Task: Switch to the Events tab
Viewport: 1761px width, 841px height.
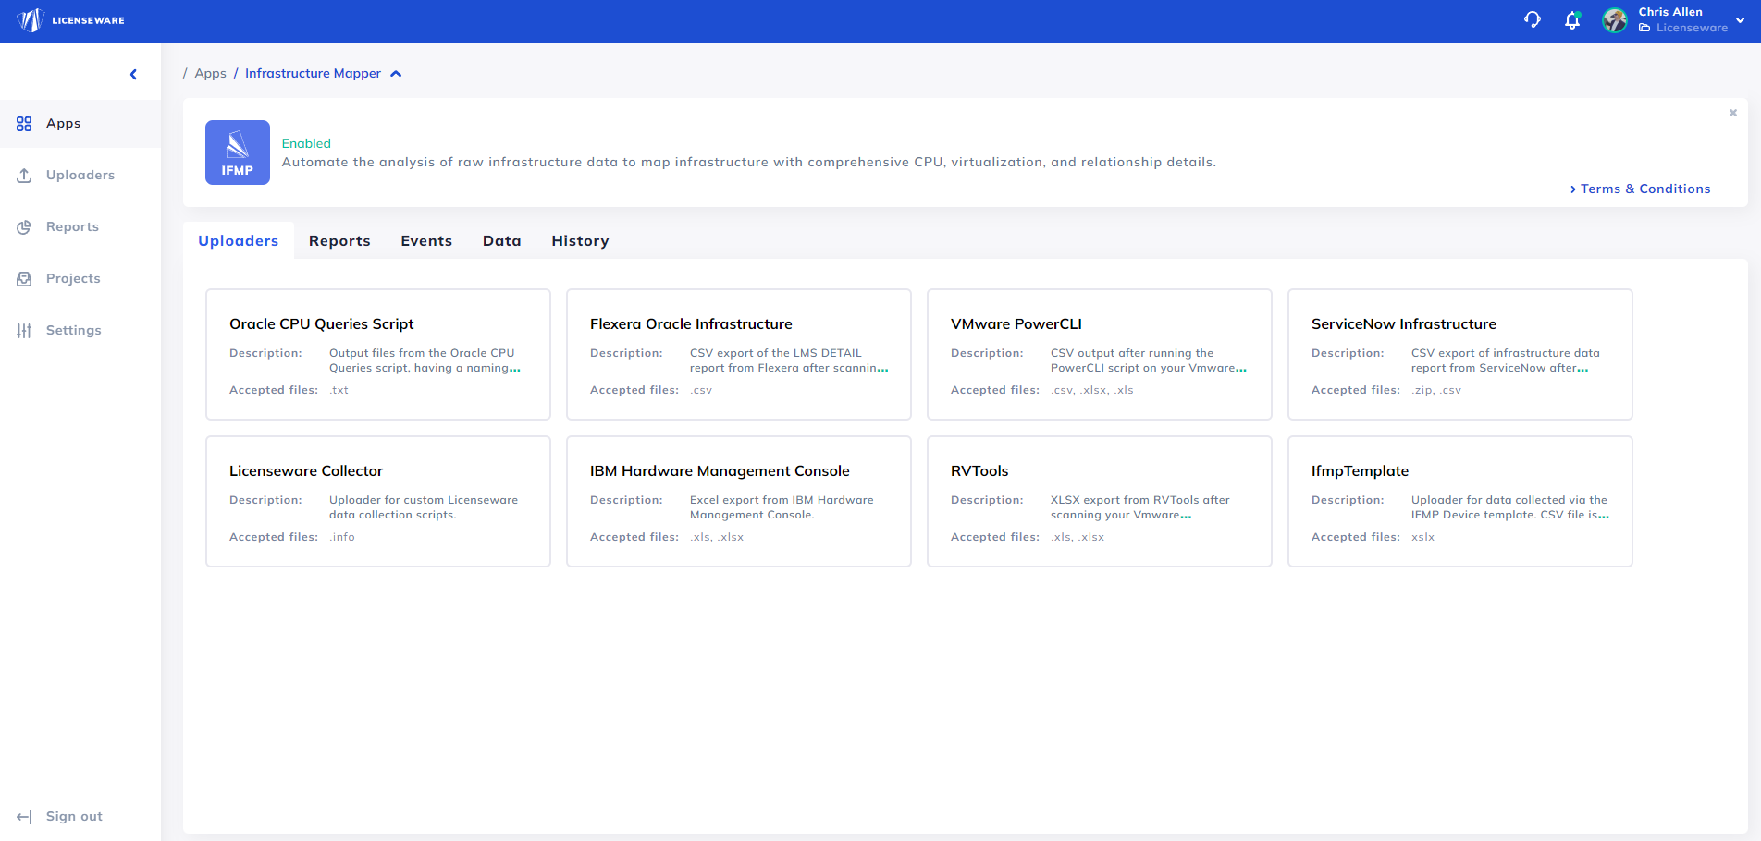Action: point(426,240)
